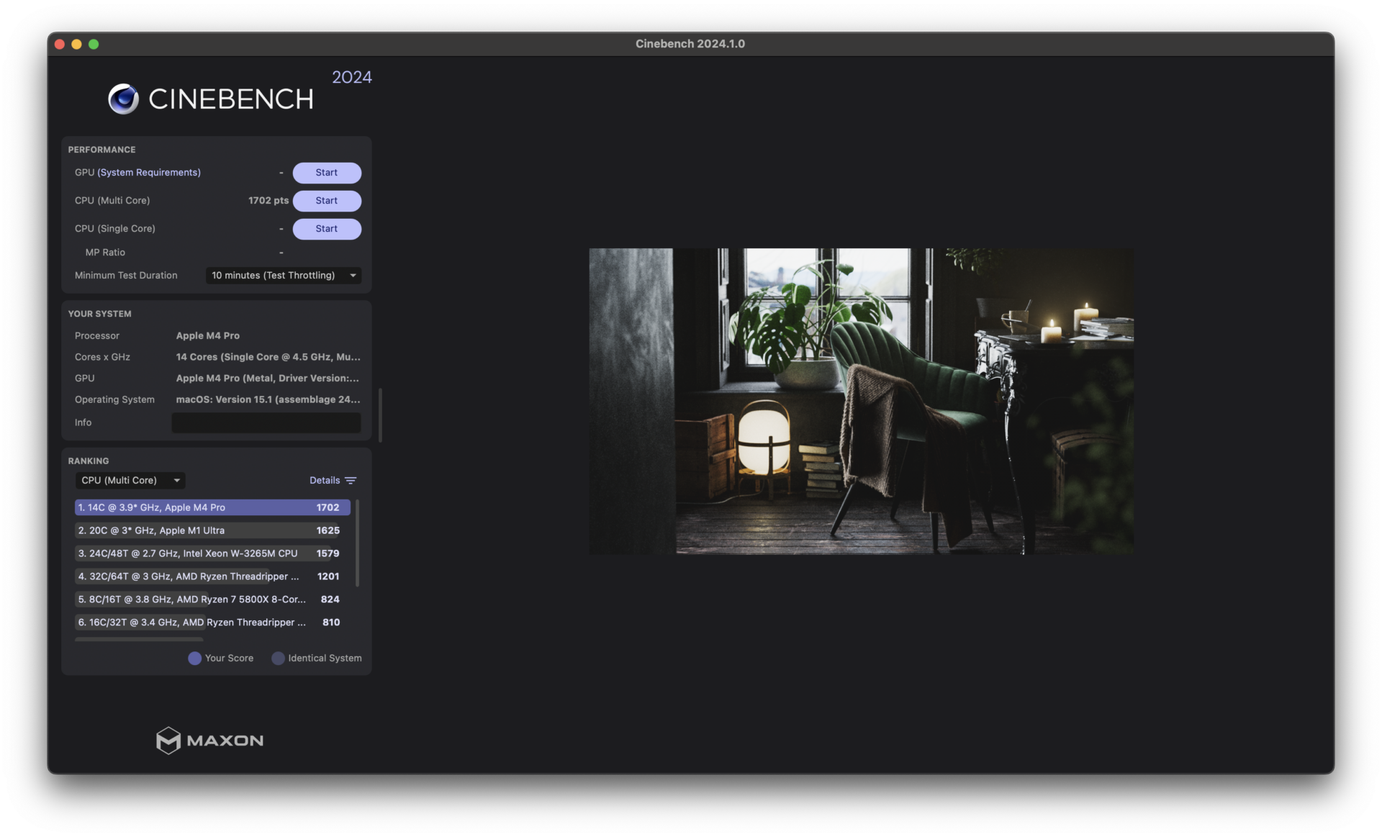The image size is (1382, 837).
Task: Open the CPU (Multi Core) ranking selector
Action: point(130,481)
